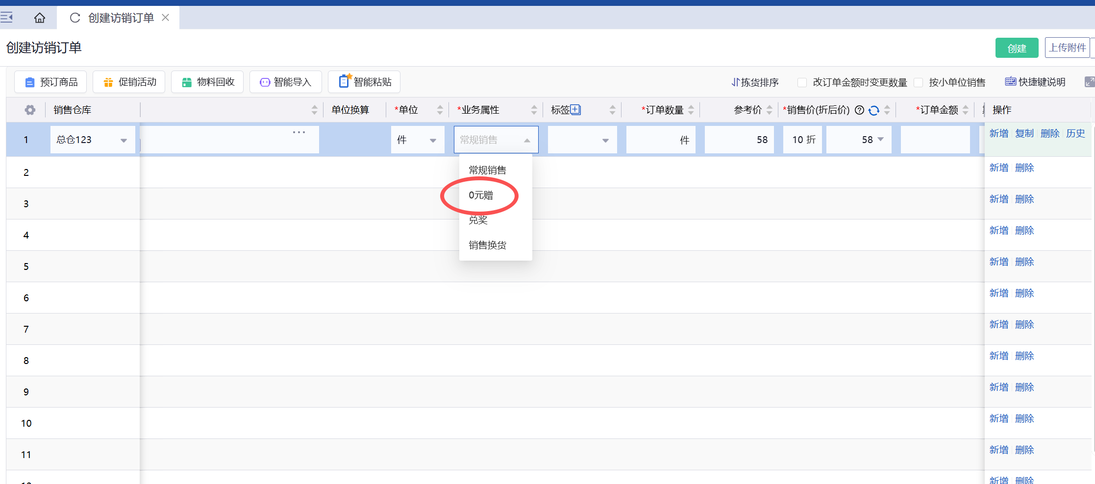
Task: Open table column settings gear
Action: (x=30, y=110)
